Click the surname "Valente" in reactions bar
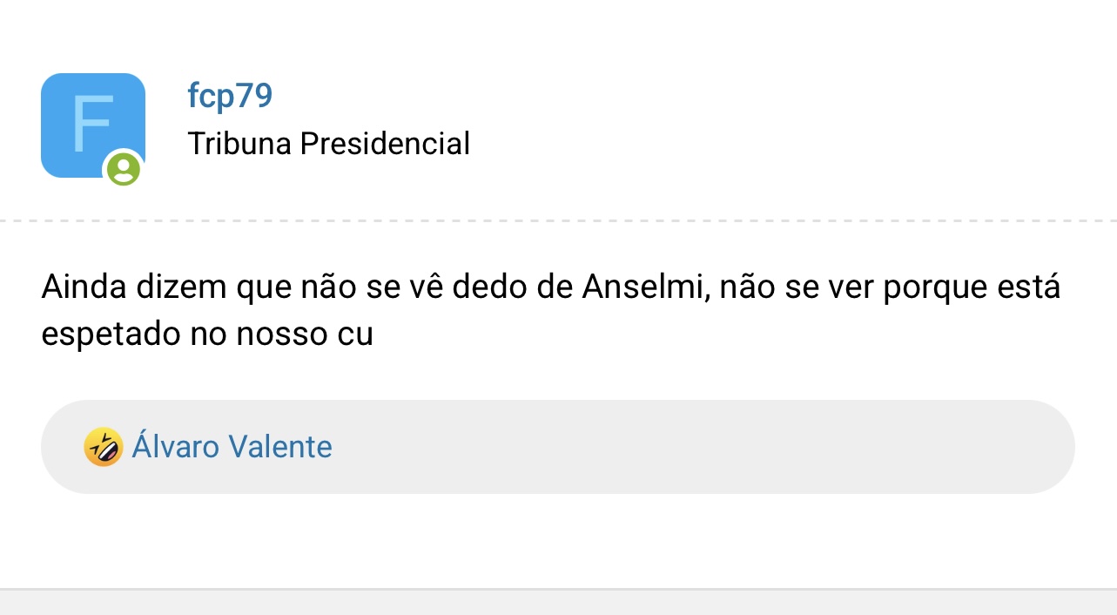The image size is (1117, 615). coord(280,447)
